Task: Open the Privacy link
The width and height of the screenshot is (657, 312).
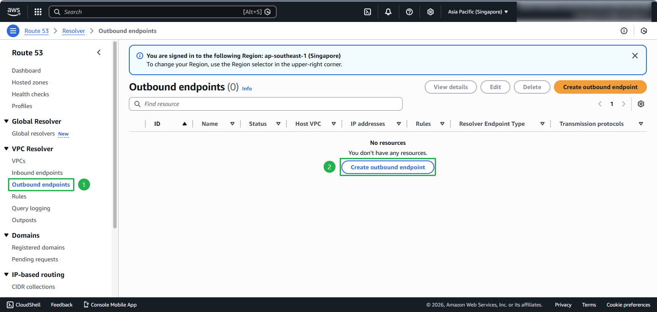Action: tap(563, 305)
